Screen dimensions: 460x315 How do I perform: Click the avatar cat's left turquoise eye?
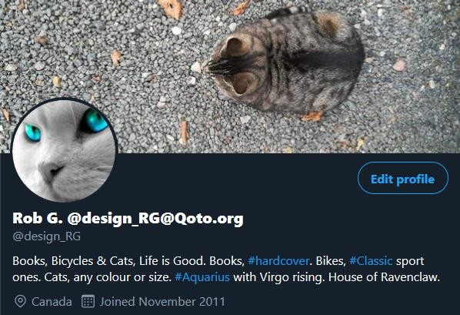point(33,132)
